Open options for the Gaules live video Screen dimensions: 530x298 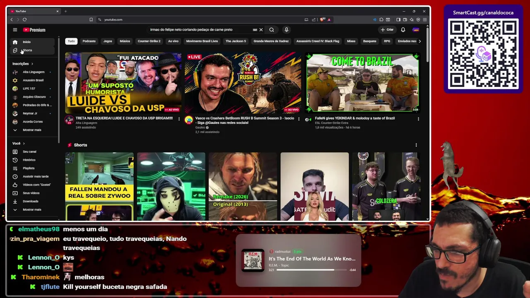tap(299, 119)
